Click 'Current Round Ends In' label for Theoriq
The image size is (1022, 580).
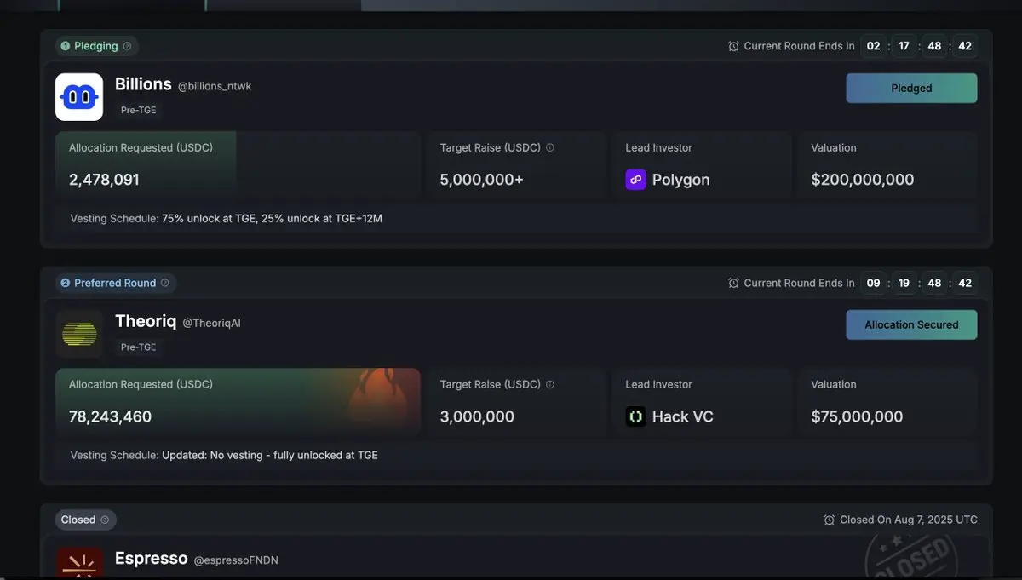(x=799, y=283)
